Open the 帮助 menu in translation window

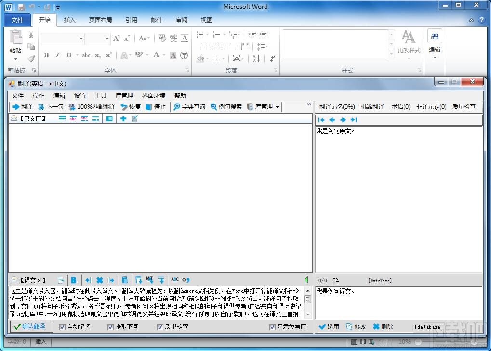(x=180, y=95)
